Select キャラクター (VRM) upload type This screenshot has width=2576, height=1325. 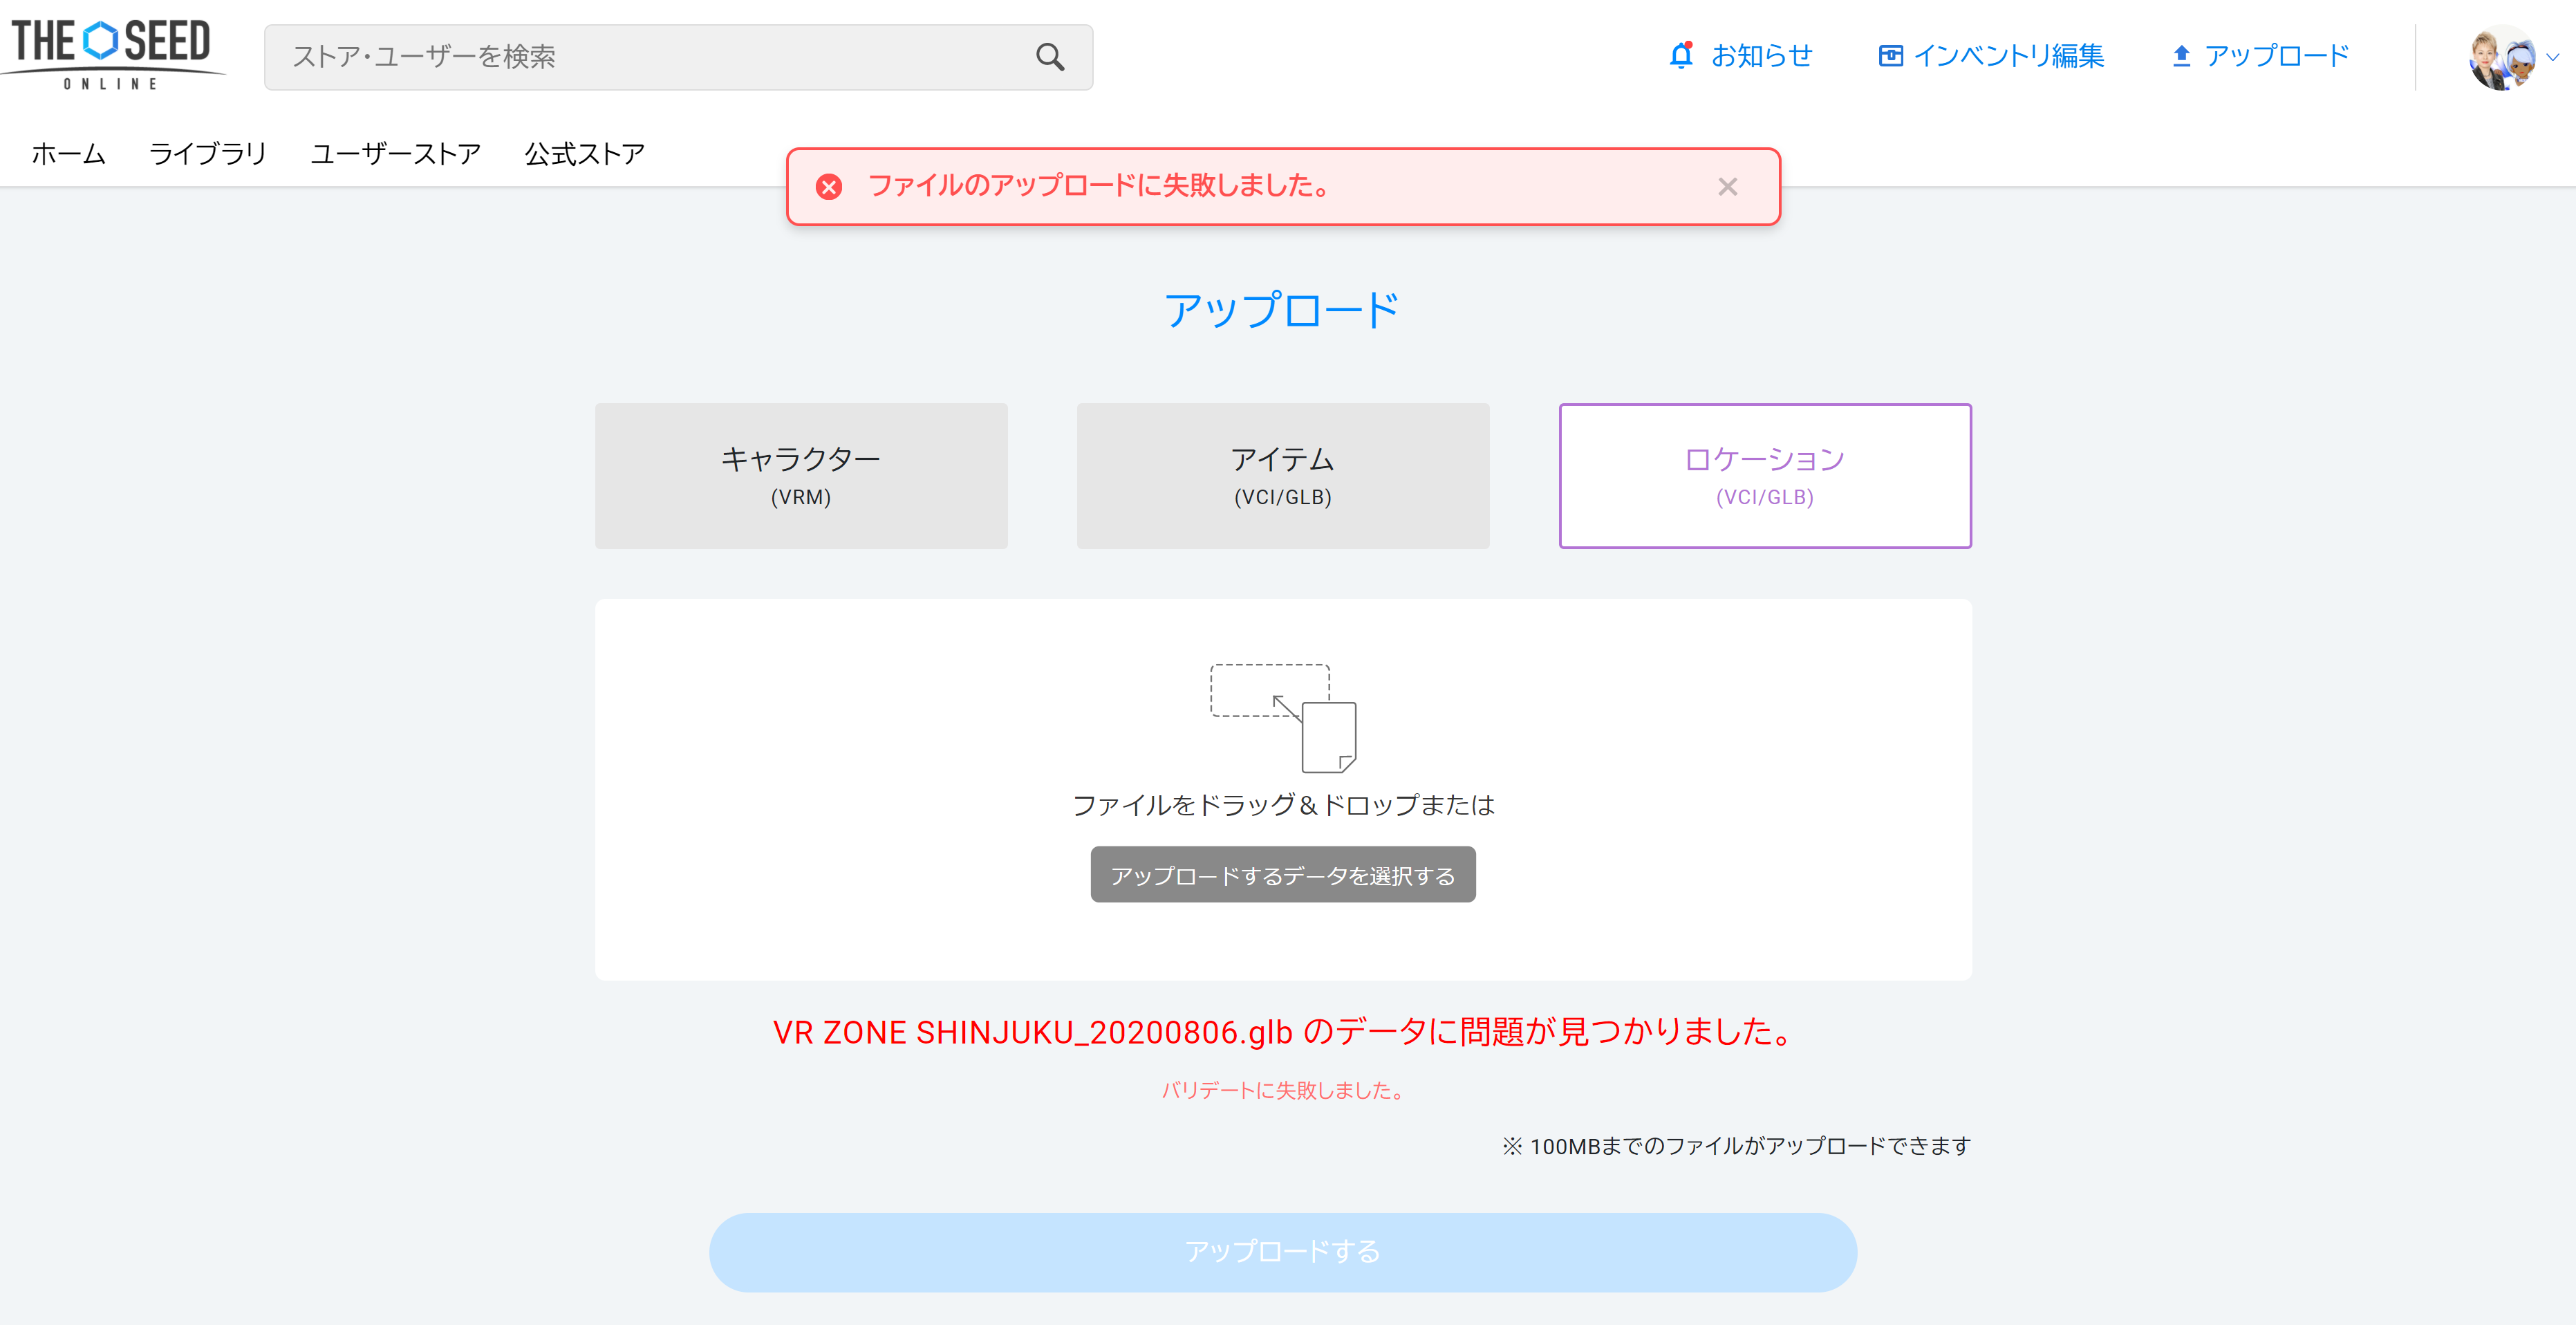[801, 476]
